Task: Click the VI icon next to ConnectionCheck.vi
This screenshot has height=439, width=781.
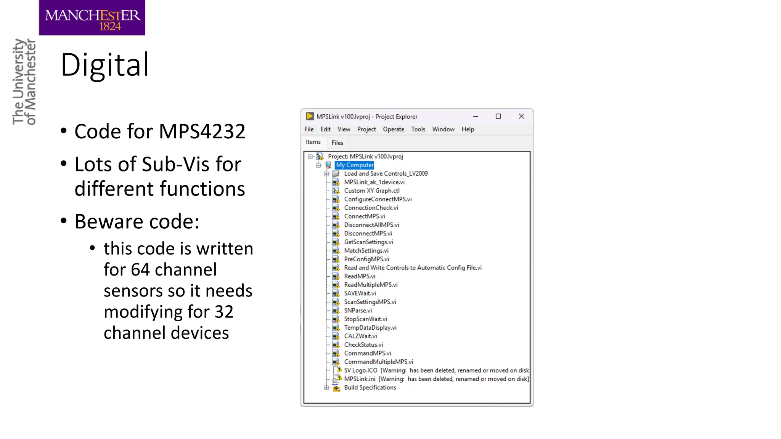Action: (x=336, y=208)
